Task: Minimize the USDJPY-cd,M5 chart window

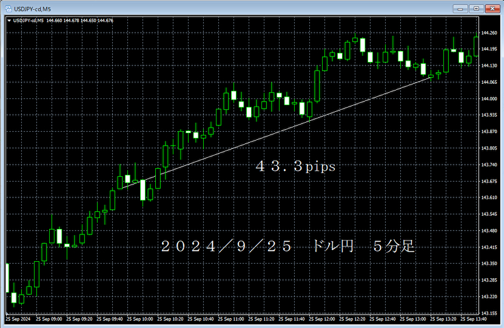Action: (x=460, y=9)
